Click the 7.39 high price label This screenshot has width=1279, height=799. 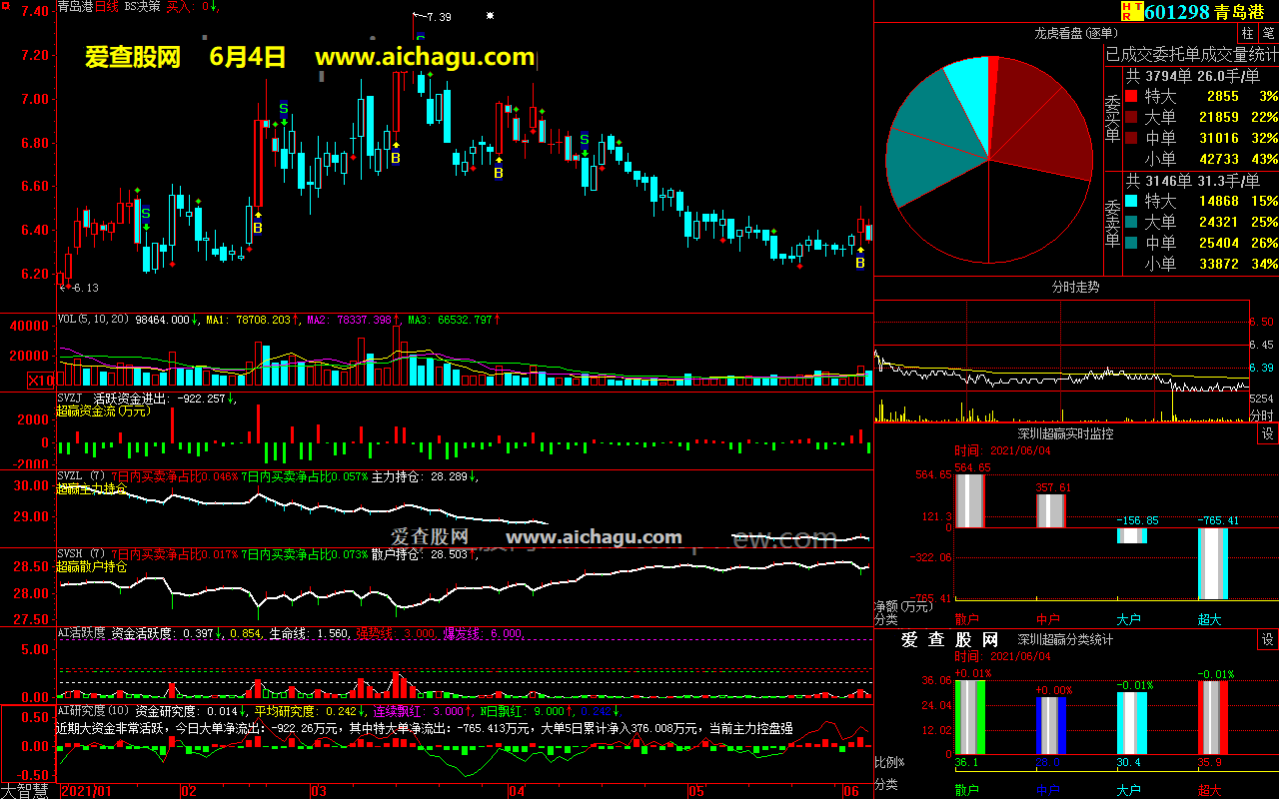click(x=438, y=17)
